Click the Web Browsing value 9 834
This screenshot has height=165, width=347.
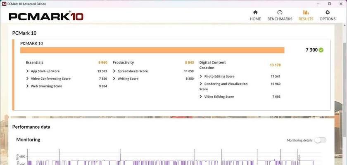coord(103,86)
